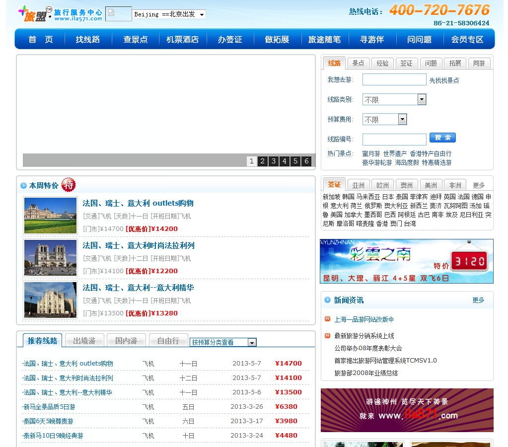Click 更多 in the 新闻资讯 panel

pyautogui.click(x=478, y=300)
